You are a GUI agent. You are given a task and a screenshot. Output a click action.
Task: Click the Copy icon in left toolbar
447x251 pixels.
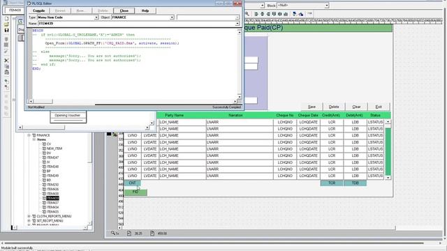(6, 66)
